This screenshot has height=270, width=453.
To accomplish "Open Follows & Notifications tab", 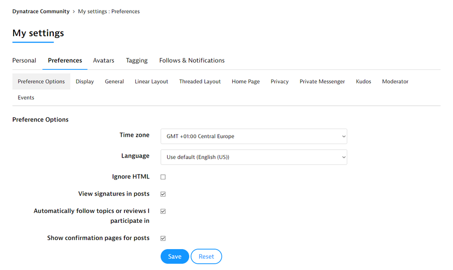I will pyautogui.click(x=192, y=60).
